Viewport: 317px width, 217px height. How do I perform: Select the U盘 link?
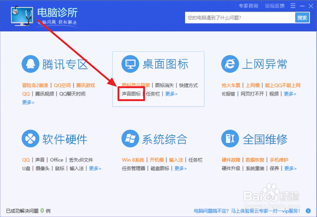[26, 168]
